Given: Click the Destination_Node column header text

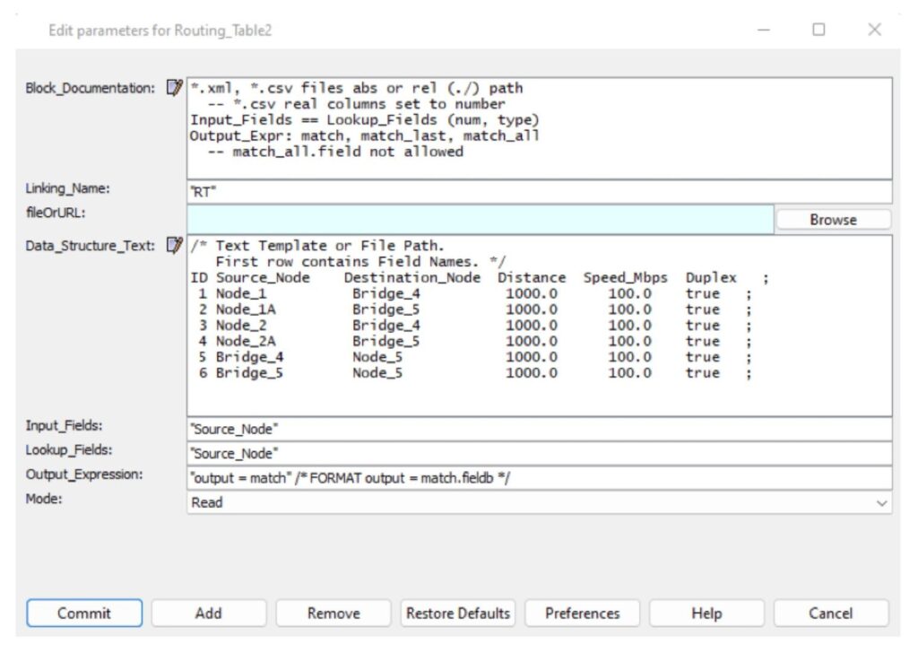Looking at the screenshot, I should pyautogui.click(x=412, y=277).
